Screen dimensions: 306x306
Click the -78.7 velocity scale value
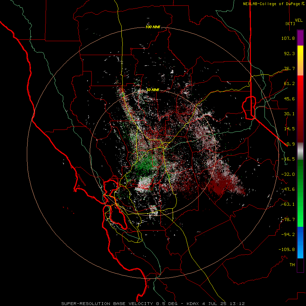tap(288, 220)
